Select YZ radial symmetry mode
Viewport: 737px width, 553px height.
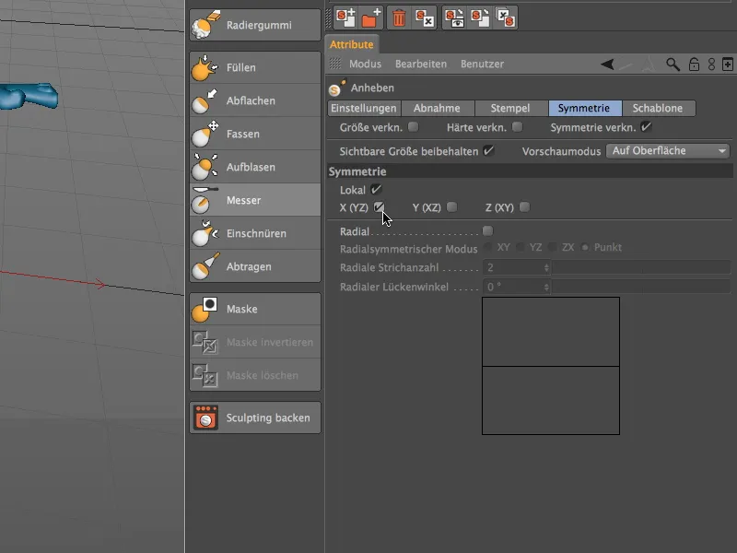click(520, 247)
